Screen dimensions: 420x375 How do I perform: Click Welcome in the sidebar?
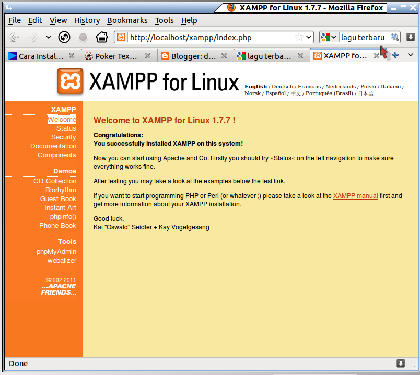coord(62,120)
